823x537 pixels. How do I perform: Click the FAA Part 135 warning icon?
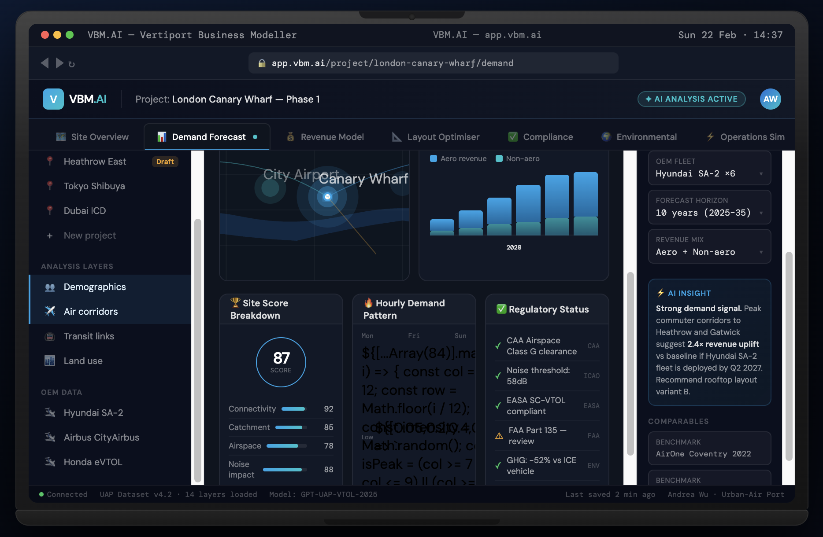[499, 436]
